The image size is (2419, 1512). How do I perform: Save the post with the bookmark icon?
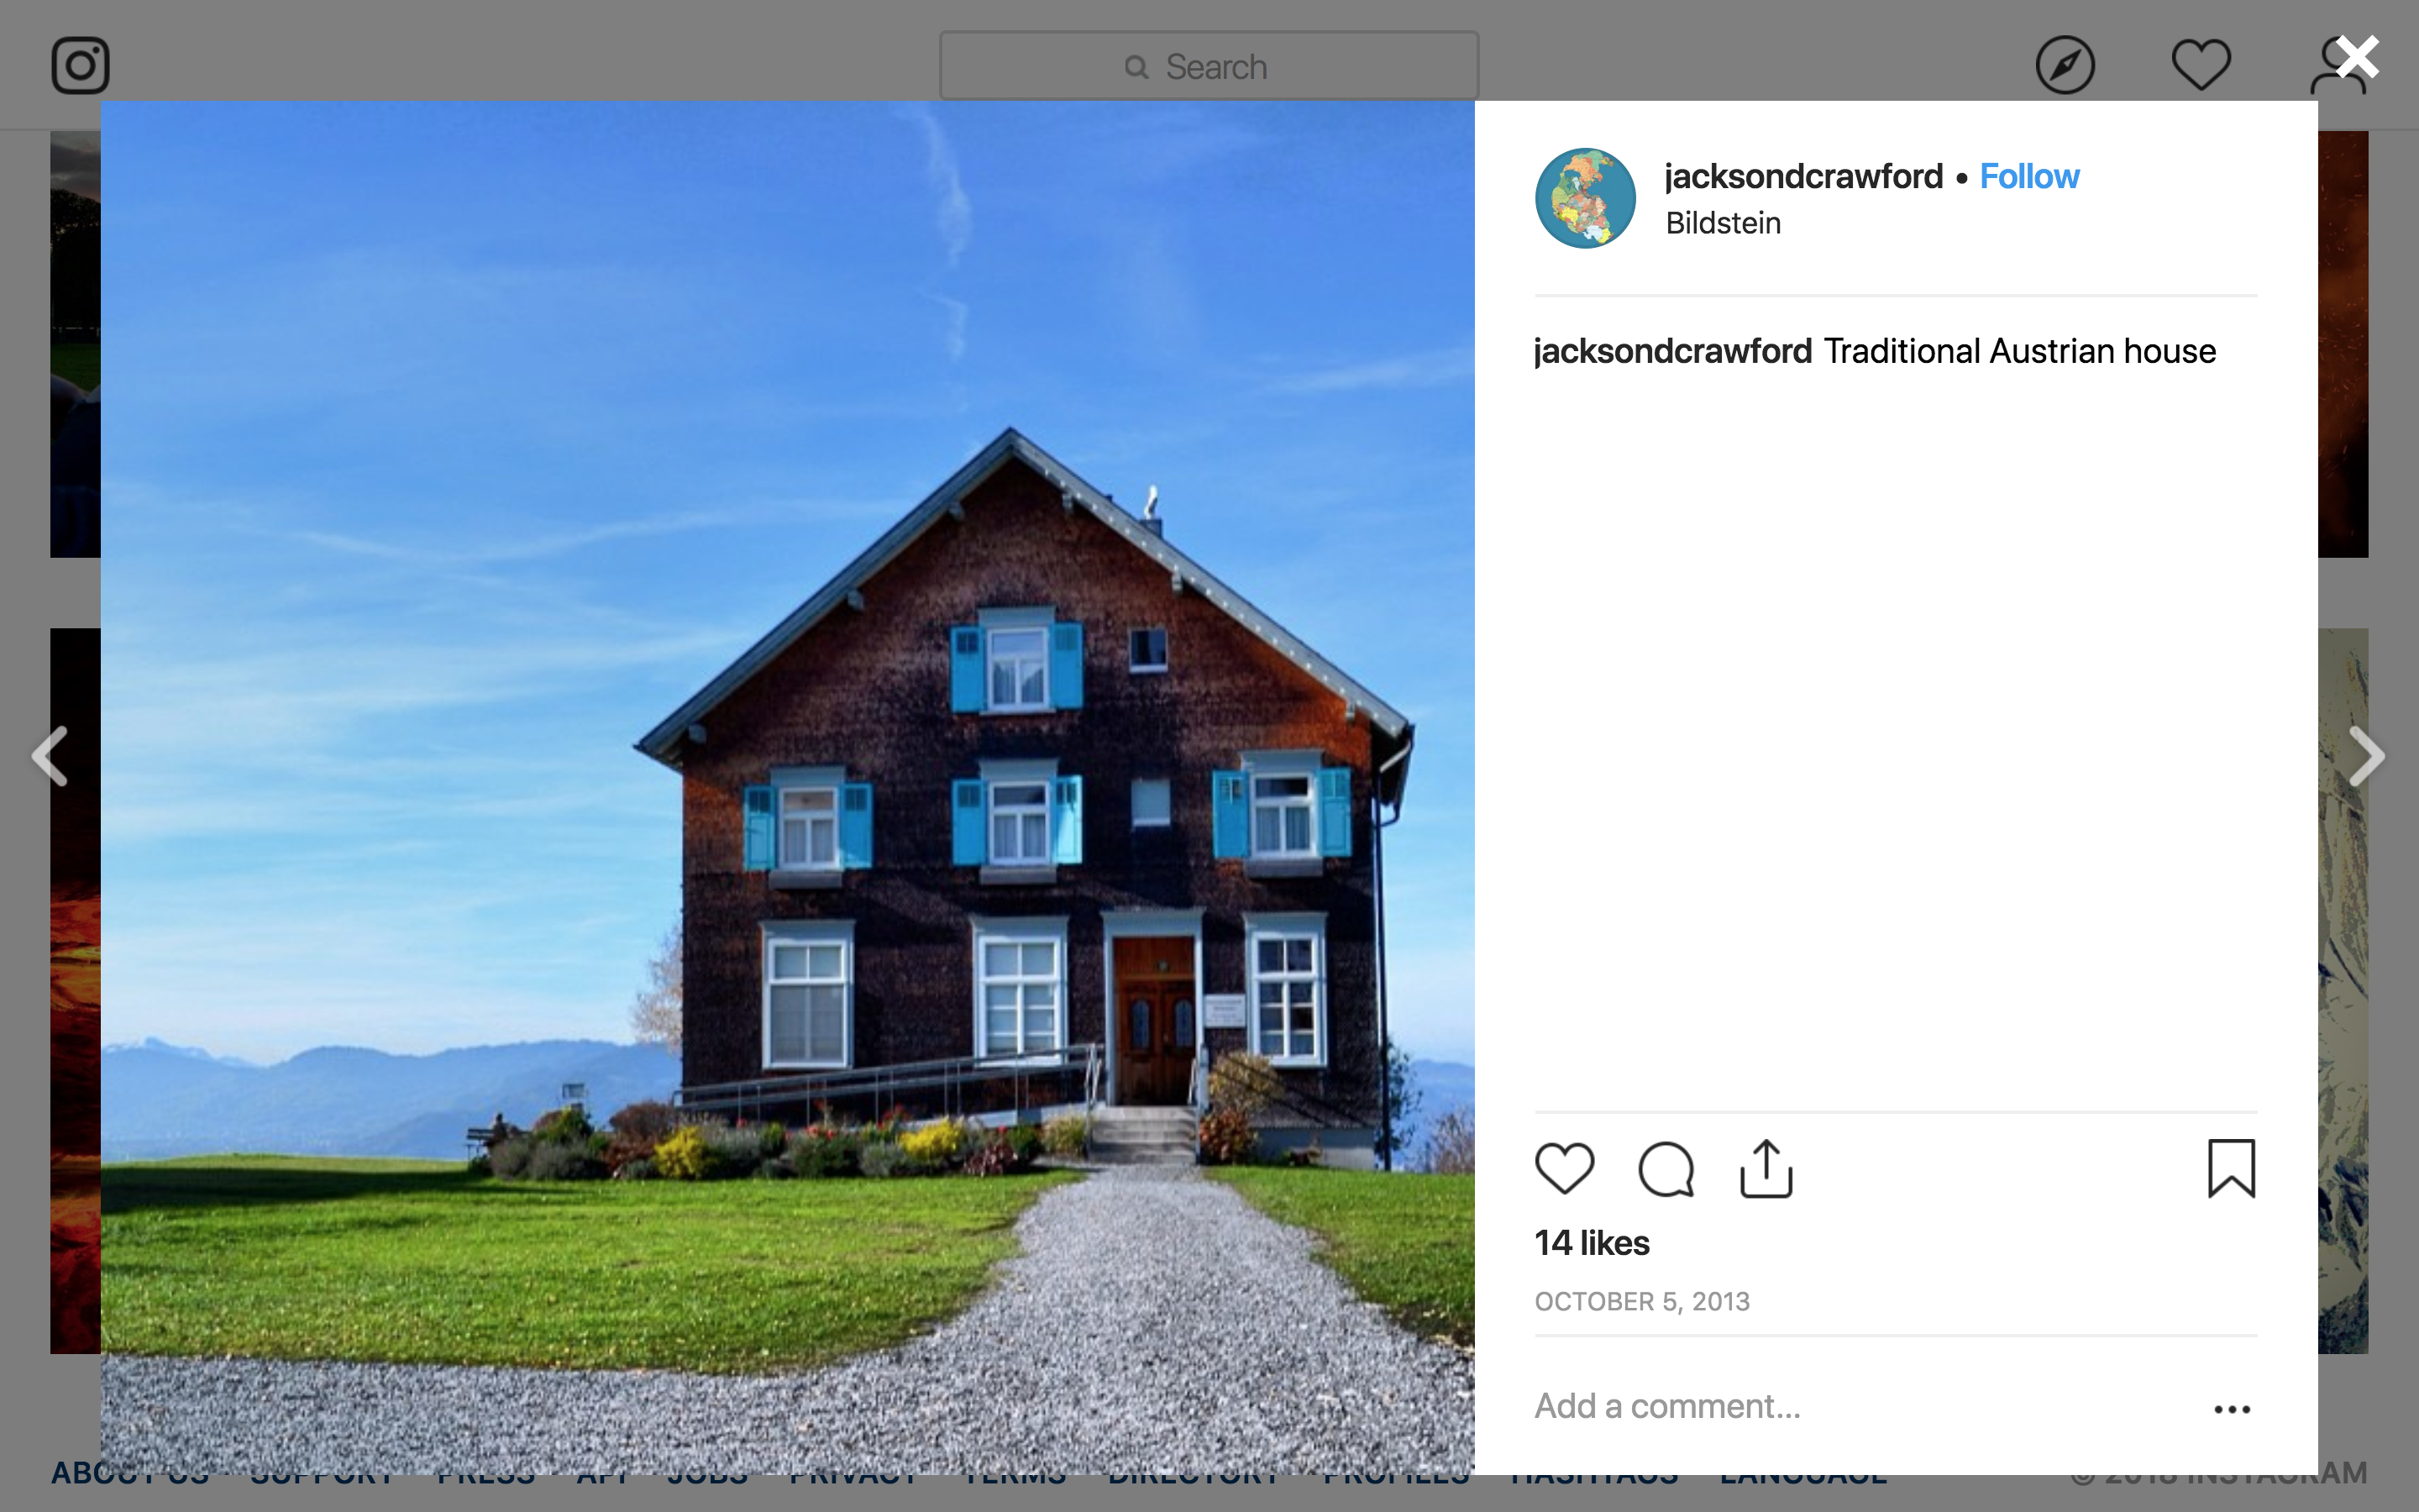coord(2231,1168)
